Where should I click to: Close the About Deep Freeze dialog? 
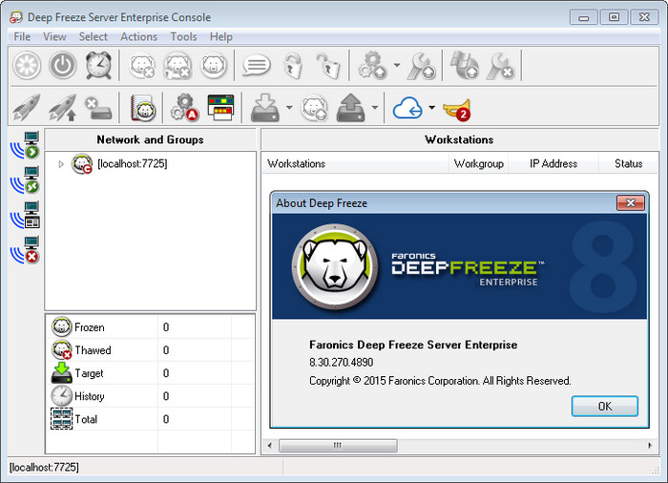pyautogui.click(x=631, y=203)
